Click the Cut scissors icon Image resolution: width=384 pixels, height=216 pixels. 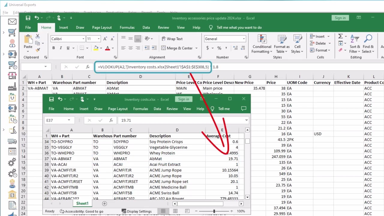38,36
